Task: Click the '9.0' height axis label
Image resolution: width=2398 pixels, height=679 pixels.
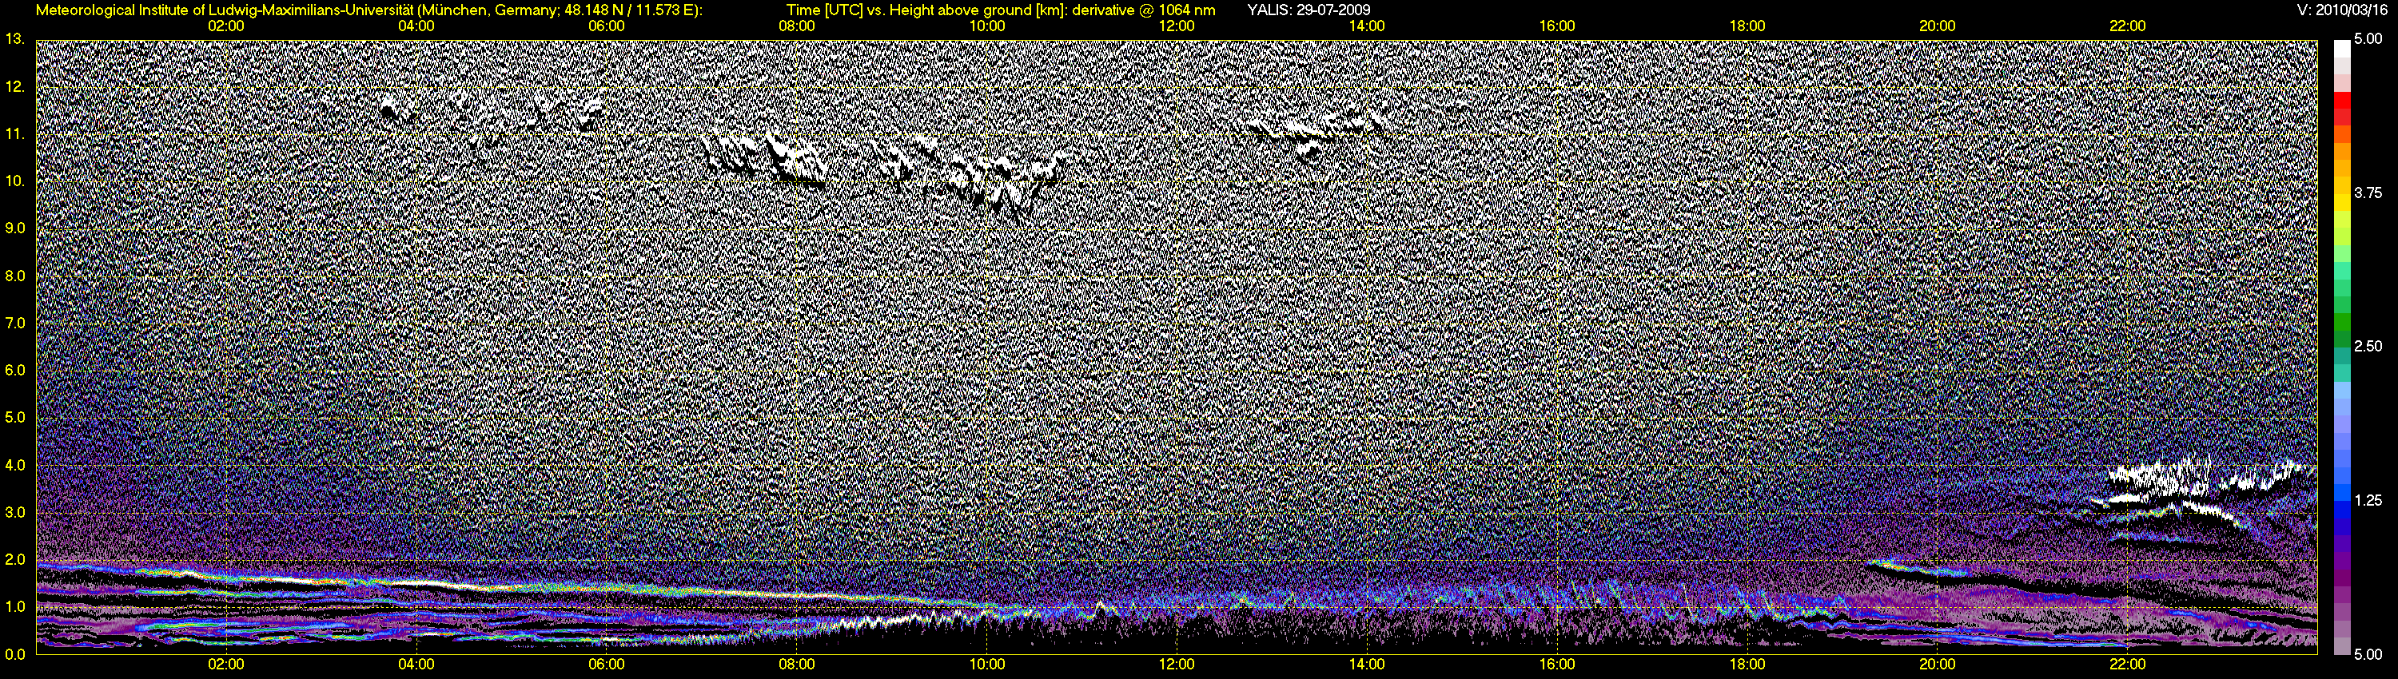Action: pyautogui.click(x=14, y=228)
